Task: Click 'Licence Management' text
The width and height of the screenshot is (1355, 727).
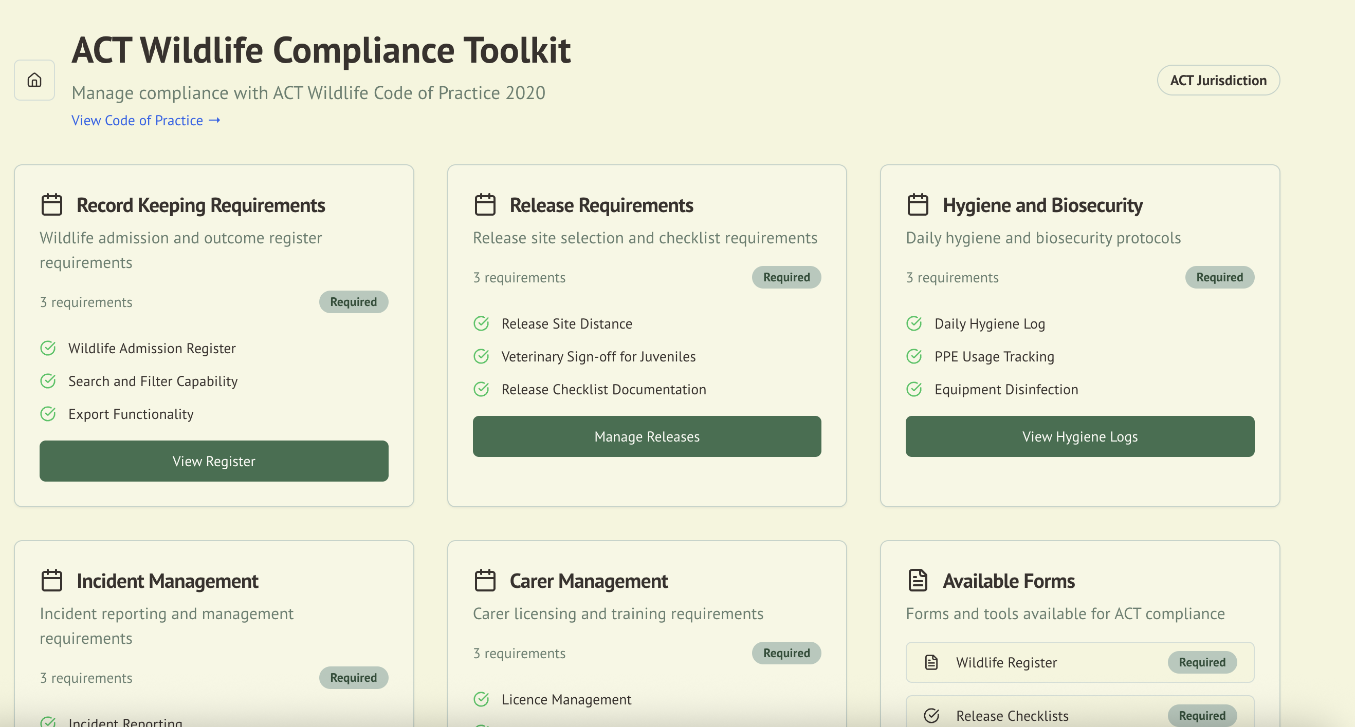Action: tap(566, 699)
